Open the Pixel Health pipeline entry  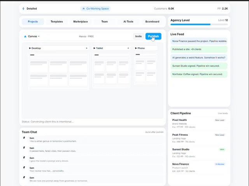(x=199, y=123)
